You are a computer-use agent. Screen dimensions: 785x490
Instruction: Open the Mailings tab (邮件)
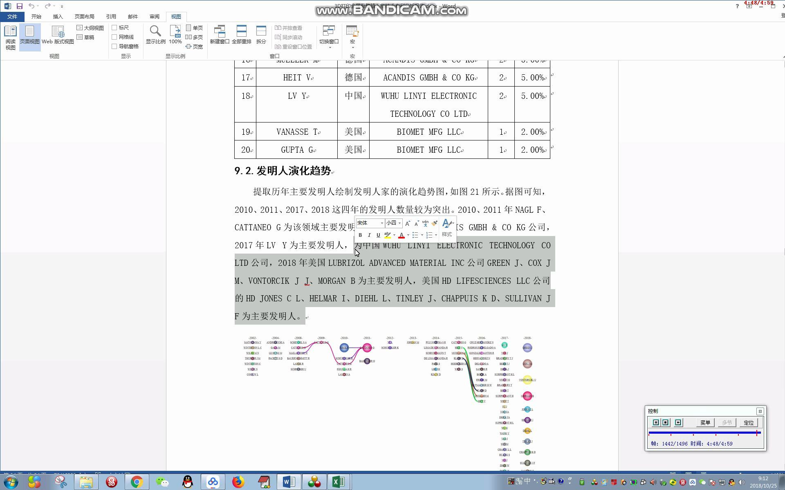click(x=133, y=17)
